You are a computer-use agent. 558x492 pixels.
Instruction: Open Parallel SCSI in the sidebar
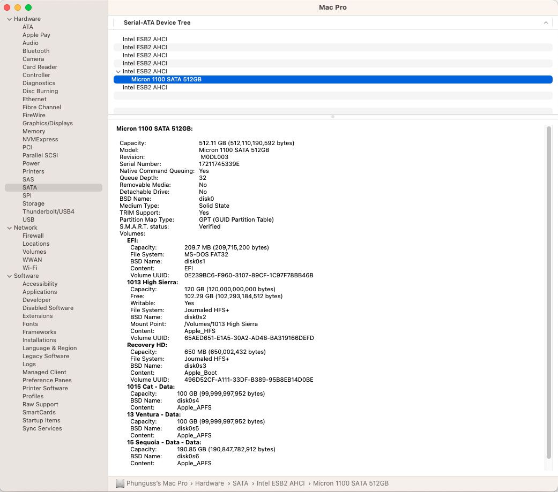tap(40, 155)
